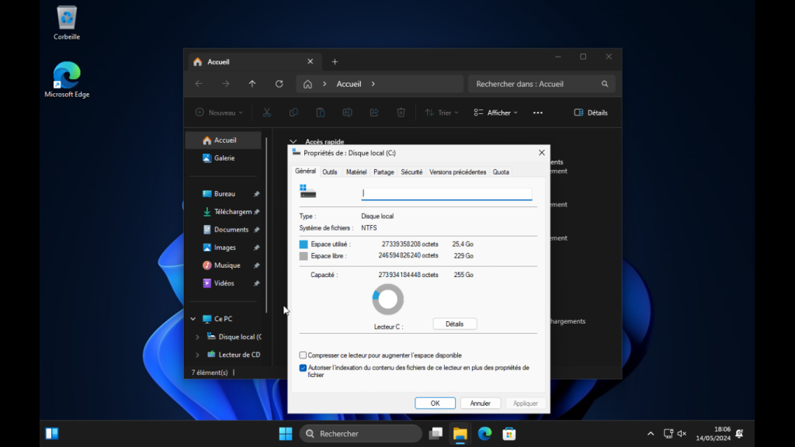
Task: Open Microsoft Edge from the taskbar
Action: pos(484,433)
